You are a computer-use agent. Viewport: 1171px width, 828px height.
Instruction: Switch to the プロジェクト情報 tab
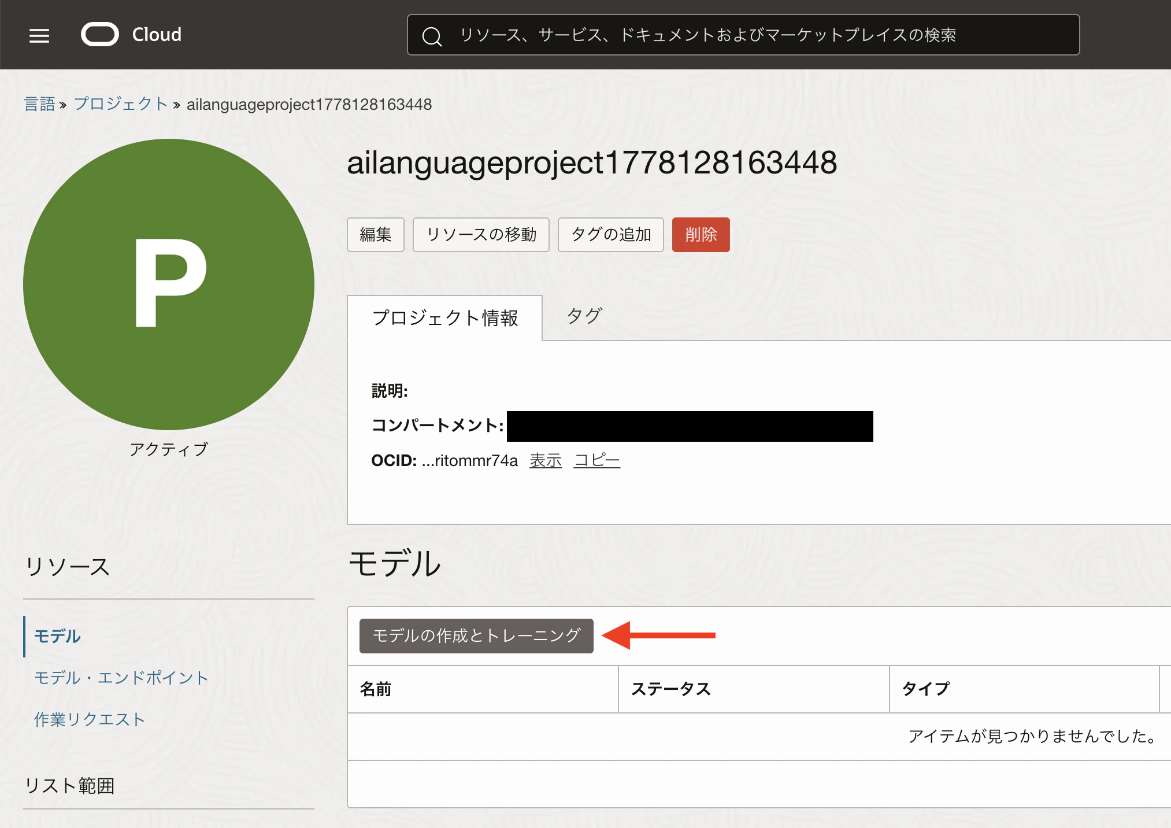[444, 317]
